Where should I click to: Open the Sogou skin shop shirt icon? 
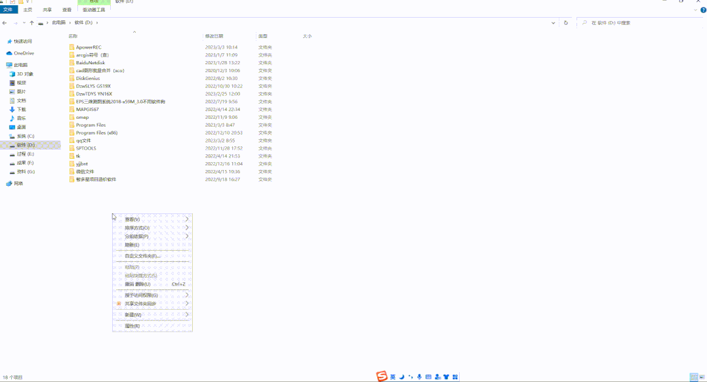446,376
